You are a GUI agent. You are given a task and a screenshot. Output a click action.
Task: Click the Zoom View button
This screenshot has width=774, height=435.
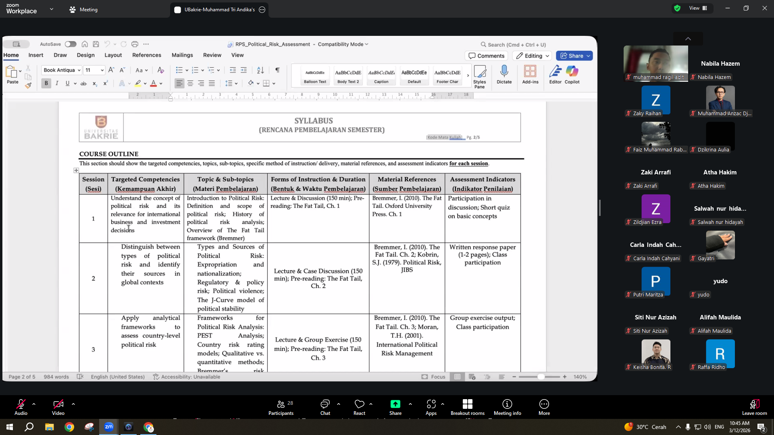point(698,8)
